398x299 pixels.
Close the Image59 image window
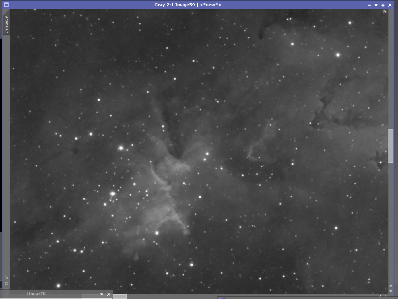(390, 5)
